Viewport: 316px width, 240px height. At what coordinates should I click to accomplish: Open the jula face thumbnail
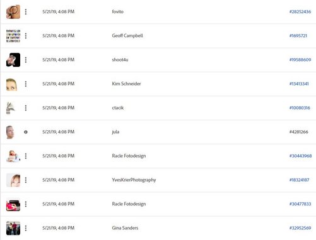[10, 132]
